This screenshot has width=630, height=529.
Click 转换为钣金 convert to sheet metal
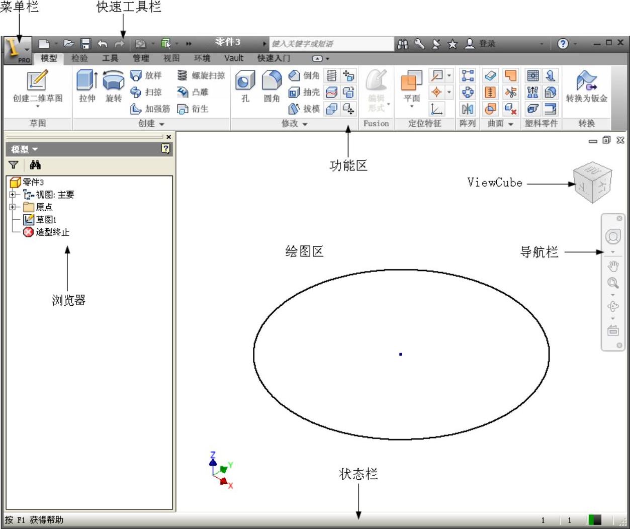click(x=586, y=86)
